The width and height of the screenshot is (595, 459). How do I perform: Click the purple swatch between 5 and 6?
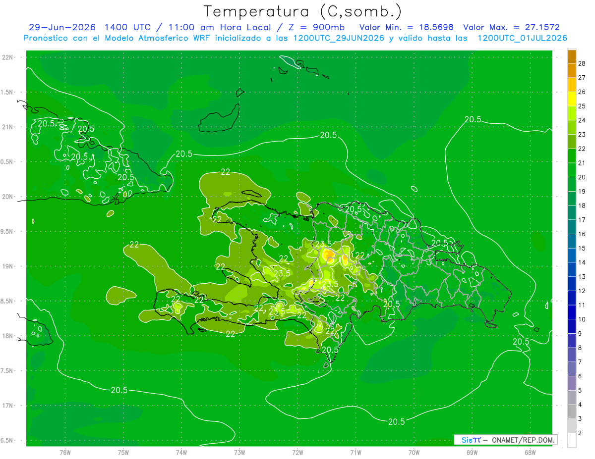pyautogui.click(x=572, y=383)
